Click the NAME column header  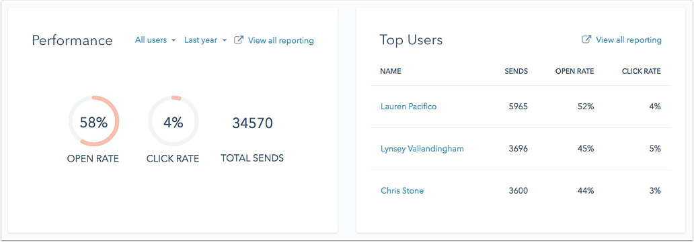click(390, 71)
